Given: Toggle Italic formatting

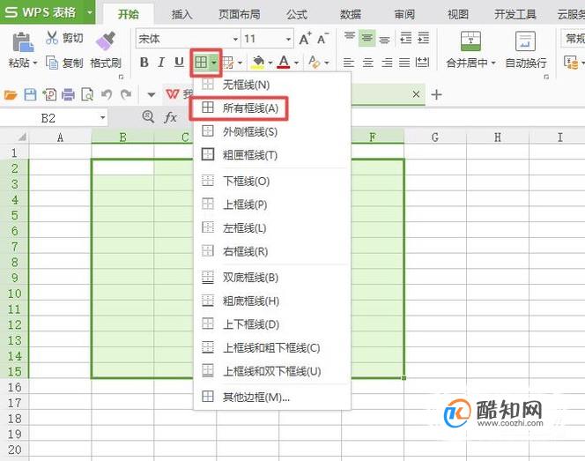Looking at the screenshot, I should [161, 62].
